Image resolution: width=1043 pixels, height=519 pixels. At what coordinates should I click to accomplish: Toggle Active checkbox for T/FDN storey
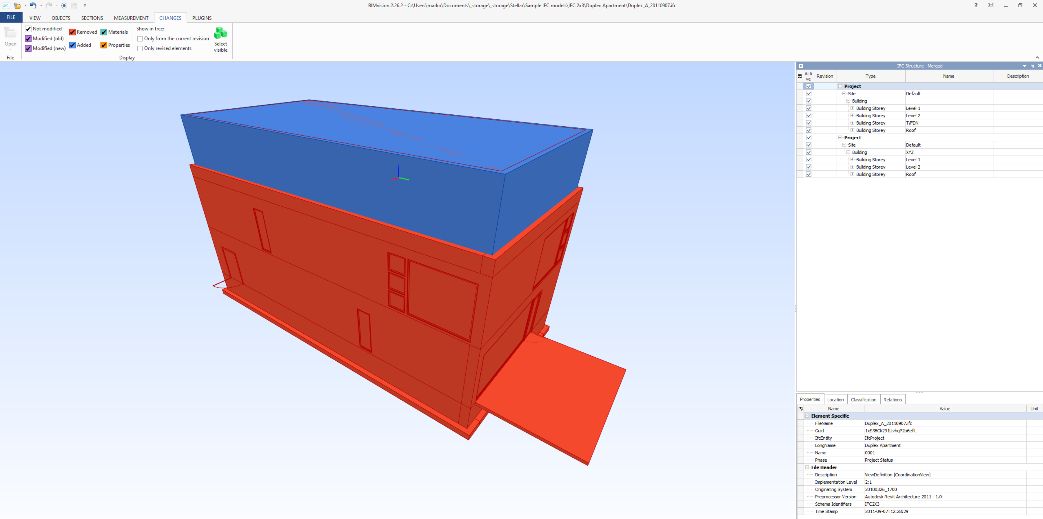tap(809, 123)
